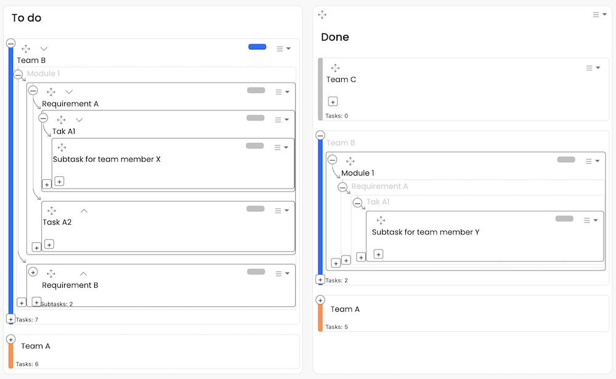This screenshot has width=616, height=379.
Task: Click move handle on Subtask for team member X
Action: pyautogui.click(x=62, y=147)
